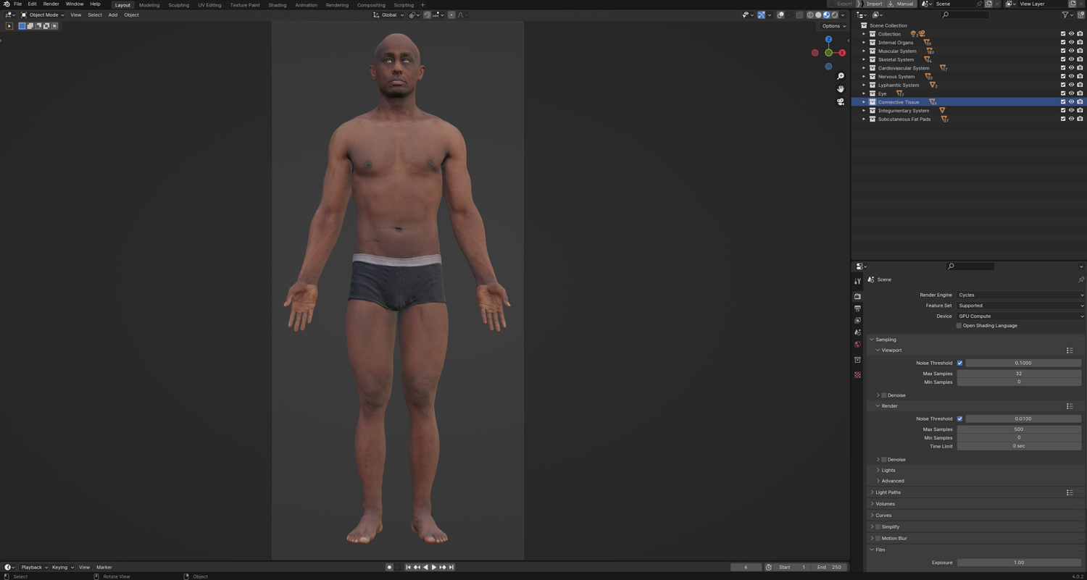Image resolution: width=1087 pixels, height=580 pixels.
Task: Open the Collection properties tab
Action: [857, 360]
